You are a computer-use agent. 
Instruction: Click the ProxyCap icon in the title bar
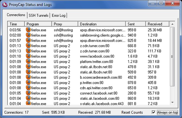[x=5, y=5]
